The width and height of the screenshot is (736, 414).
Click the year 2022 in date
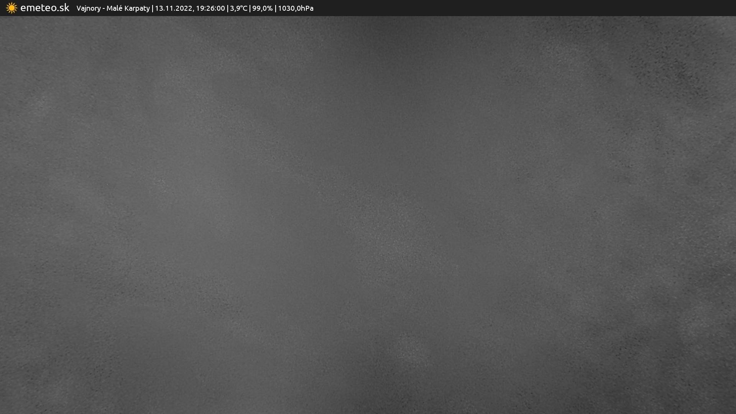[x=184, y=8]
